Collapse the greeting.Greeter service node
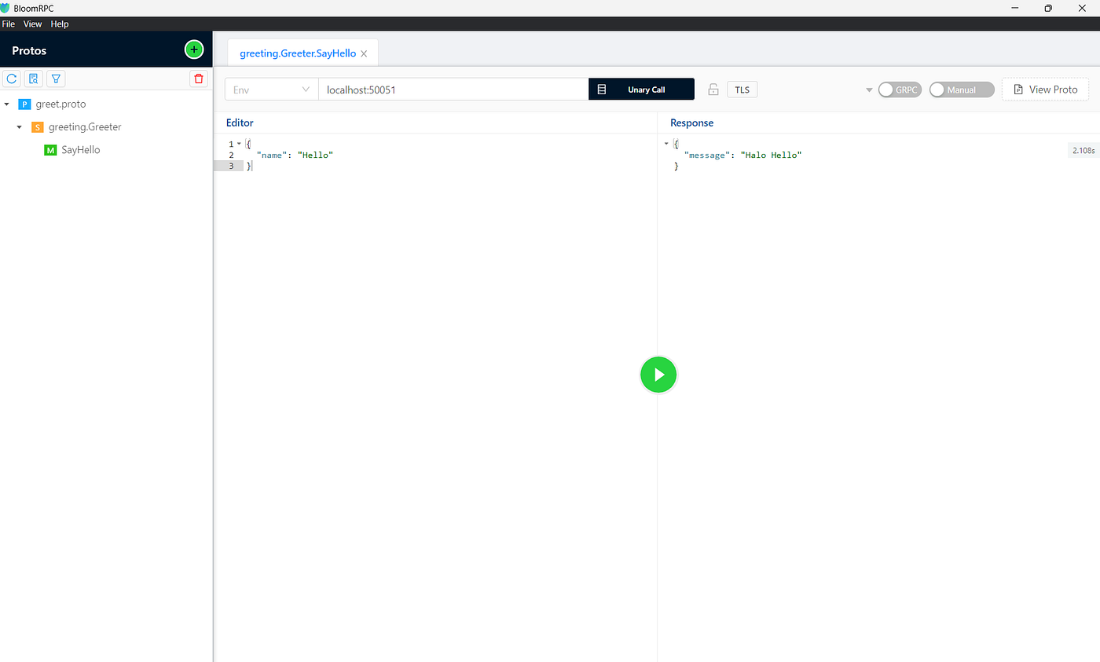1100x662 pixels. click(x=20, y=126)
